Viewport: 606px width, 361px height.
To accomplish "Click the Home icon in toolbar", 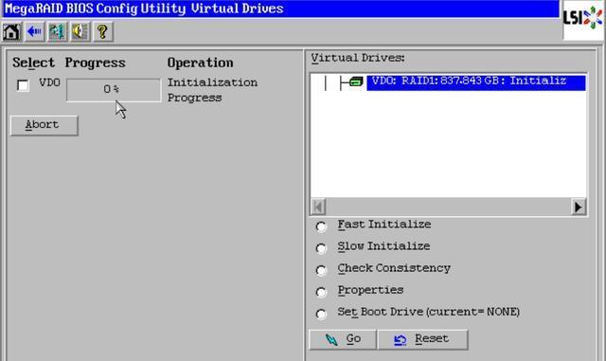I will [x=11, y=31].
